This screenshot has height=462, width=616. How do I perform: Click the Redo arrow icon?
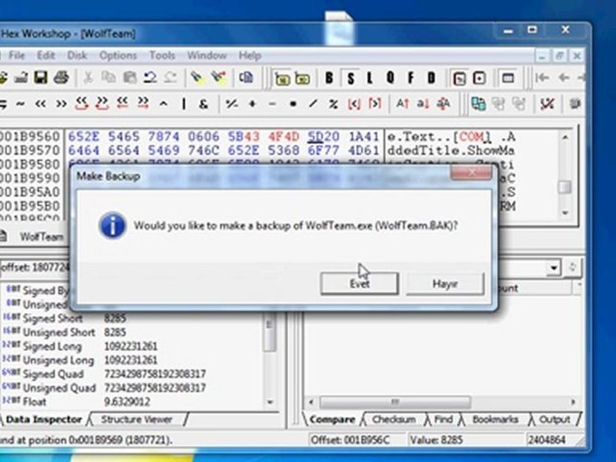pos(170,78)
